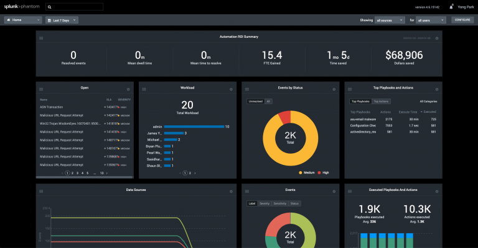Open Events by Status settings gear

(x=334, y=89)
